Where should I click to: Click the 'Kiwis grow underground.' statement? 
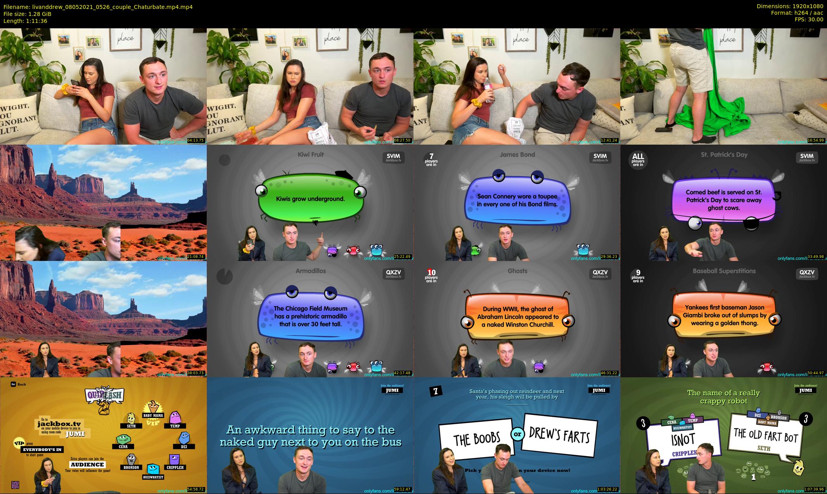(x=310, y=199)
